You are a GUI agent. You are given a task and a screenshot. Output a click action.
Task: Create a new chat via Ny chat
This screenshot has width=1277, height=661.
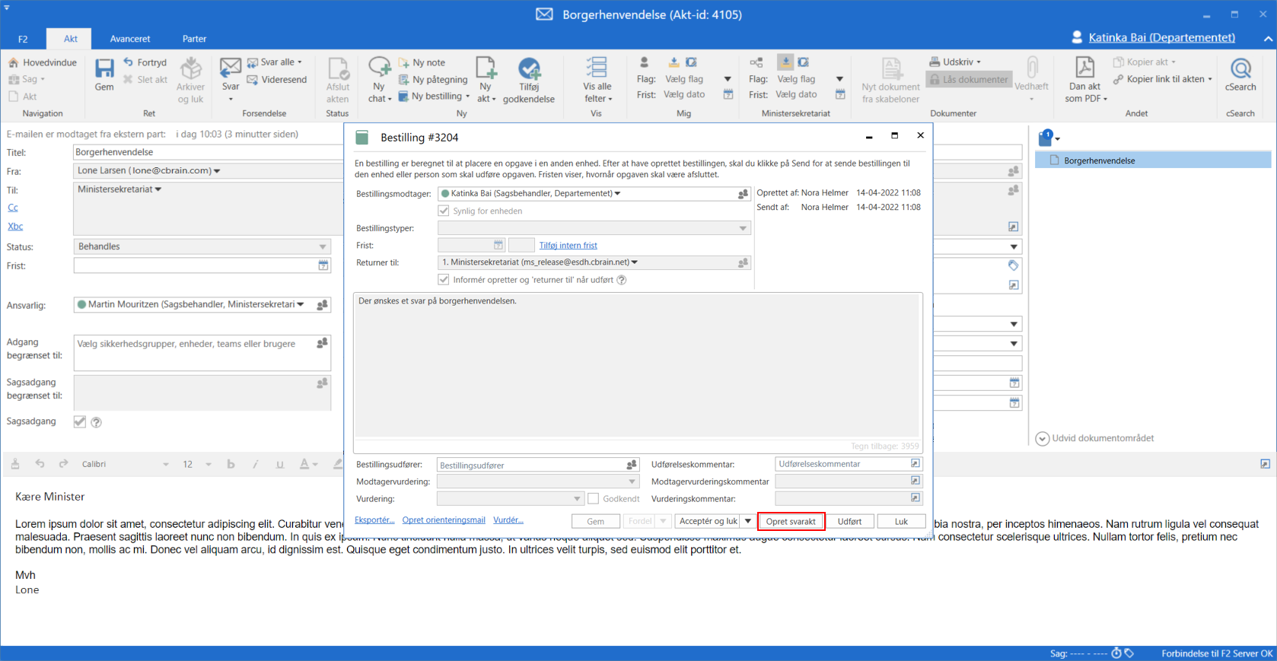coord(379,79)
